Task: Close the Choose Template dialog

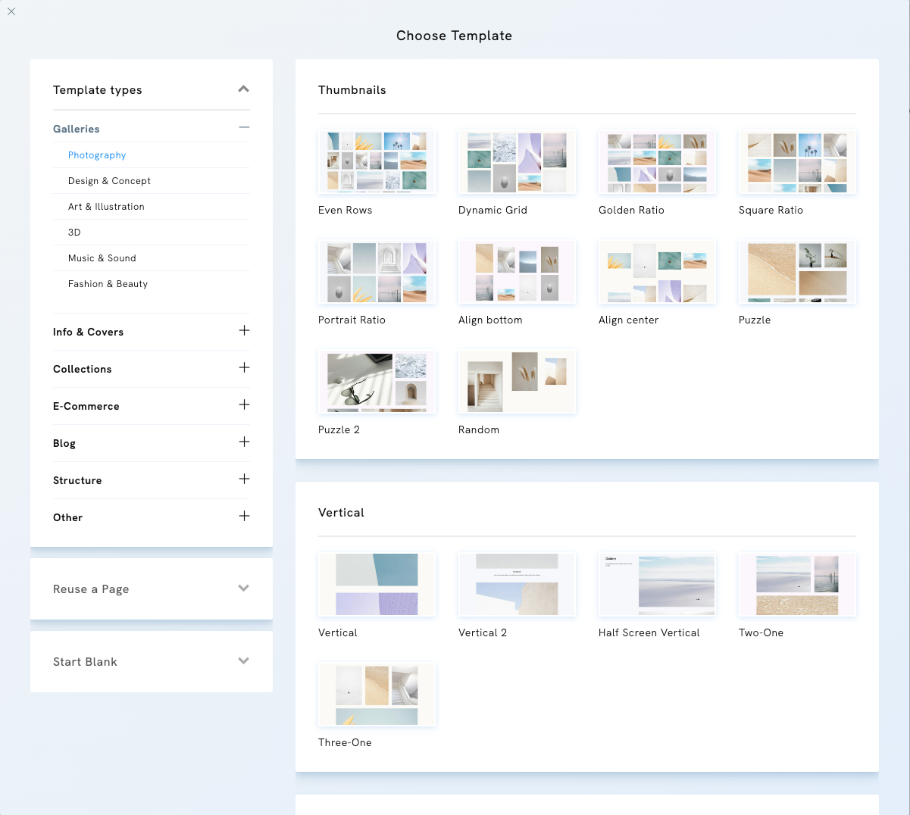Action: click(11, 11)
